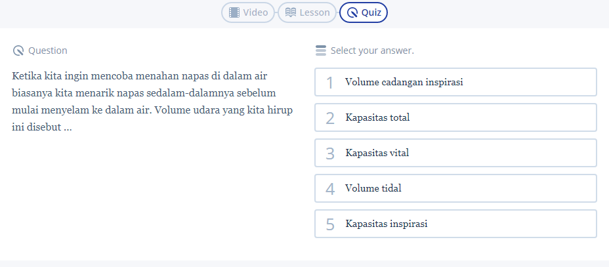Choose answer Kapasitas inspirasi
Image resolution: width=609 pixels, height=267 pixels.
455,224
